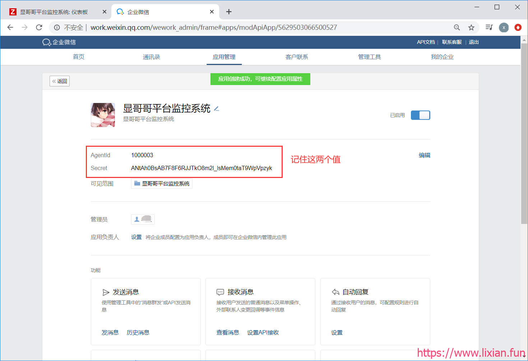This screenshot has height=361, width=528.
Task: Click the address bar URL field
Action: 251,28
